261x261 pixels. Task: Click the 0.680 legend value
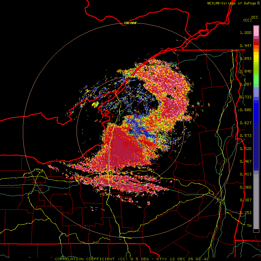246,110
